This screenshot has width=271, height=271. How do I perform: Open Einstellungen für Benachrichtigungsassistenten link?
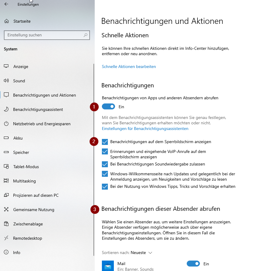coord(145,128)
